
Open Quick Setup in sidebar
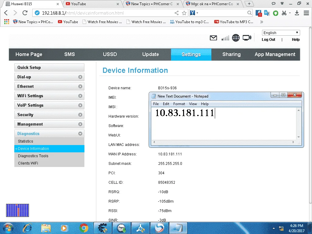49,67
